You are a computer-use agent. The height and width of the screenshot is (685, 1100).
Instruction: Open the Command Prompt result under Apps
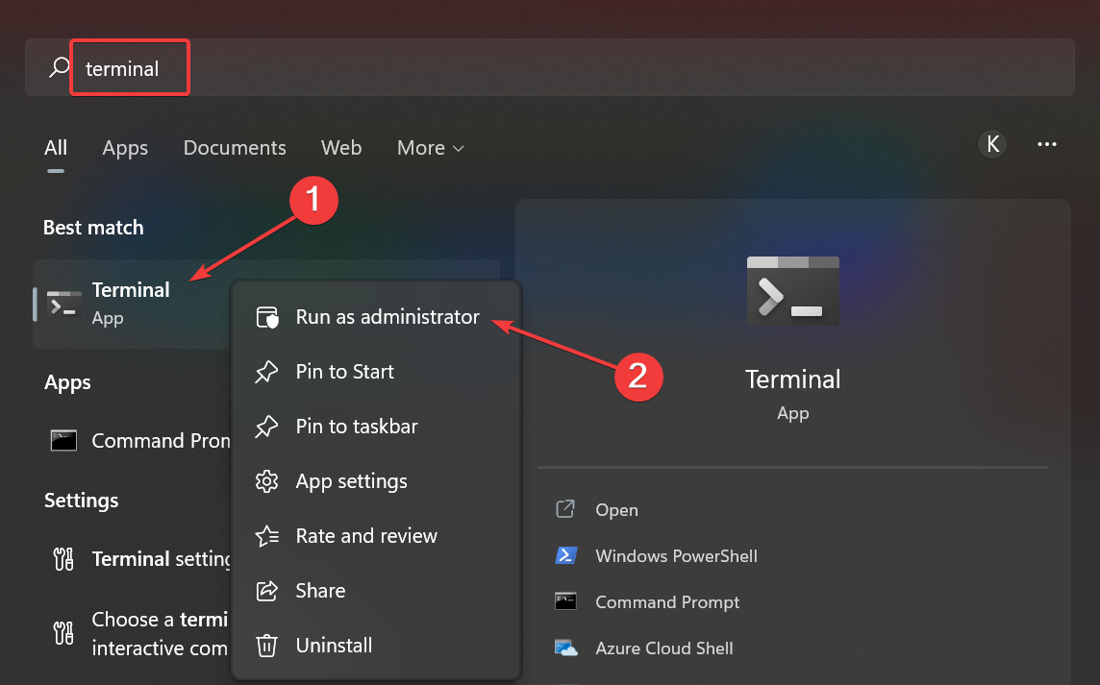132,440
